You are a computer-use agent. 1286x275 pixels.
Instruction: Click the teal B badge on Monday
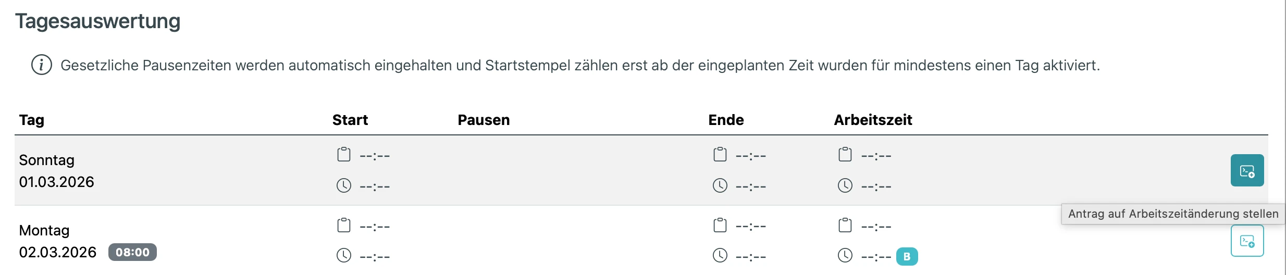point(907,256)
